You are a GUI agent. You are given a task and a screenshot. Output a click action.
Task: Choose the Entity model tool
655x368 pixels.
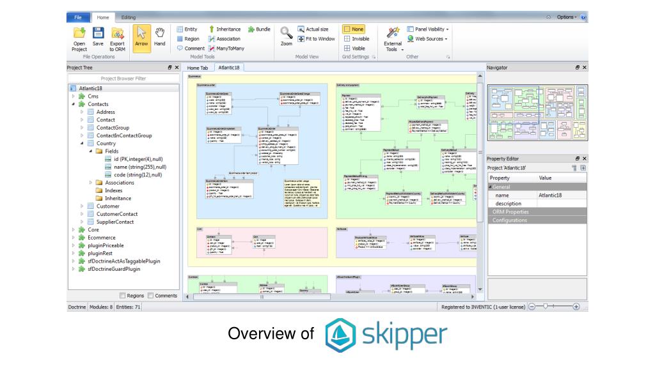187,29
